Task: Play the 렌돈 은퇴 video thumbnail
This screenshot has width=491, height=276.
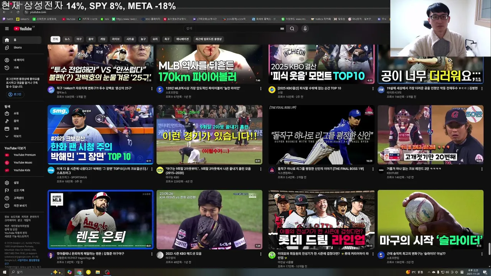Action: [101, 220]
